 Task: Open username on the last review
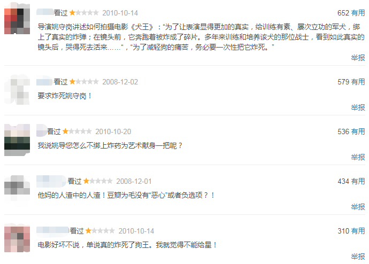53,231
